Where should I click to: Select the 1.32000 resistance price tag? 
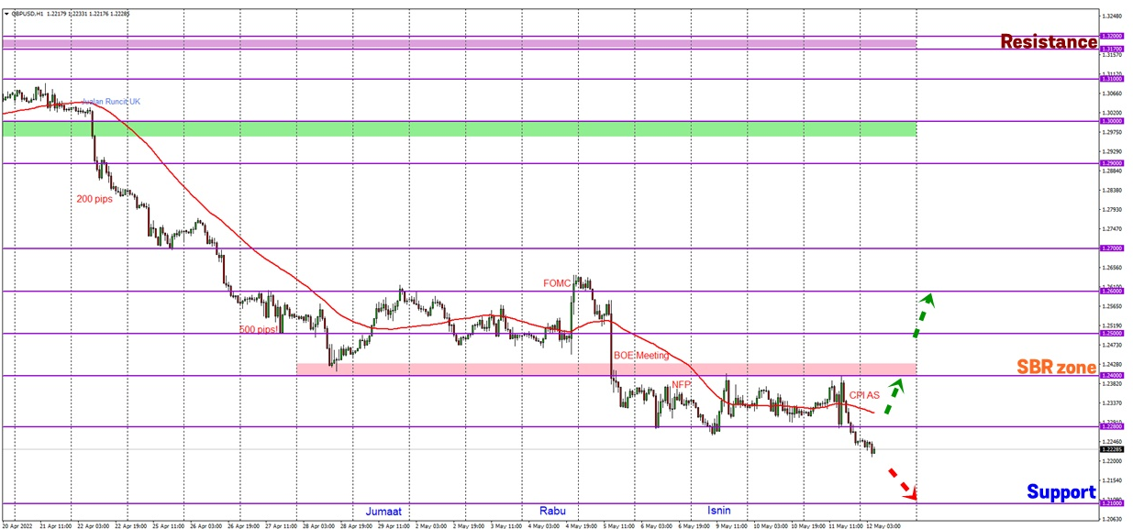point(1112,37)
